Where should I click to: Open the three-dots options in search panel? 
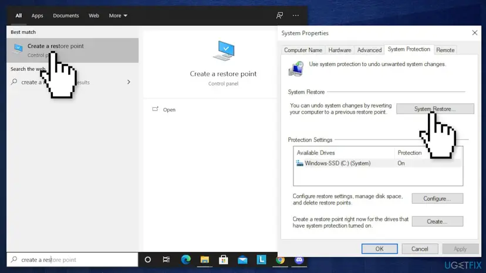pyautogui.click(x=296, y=15)
